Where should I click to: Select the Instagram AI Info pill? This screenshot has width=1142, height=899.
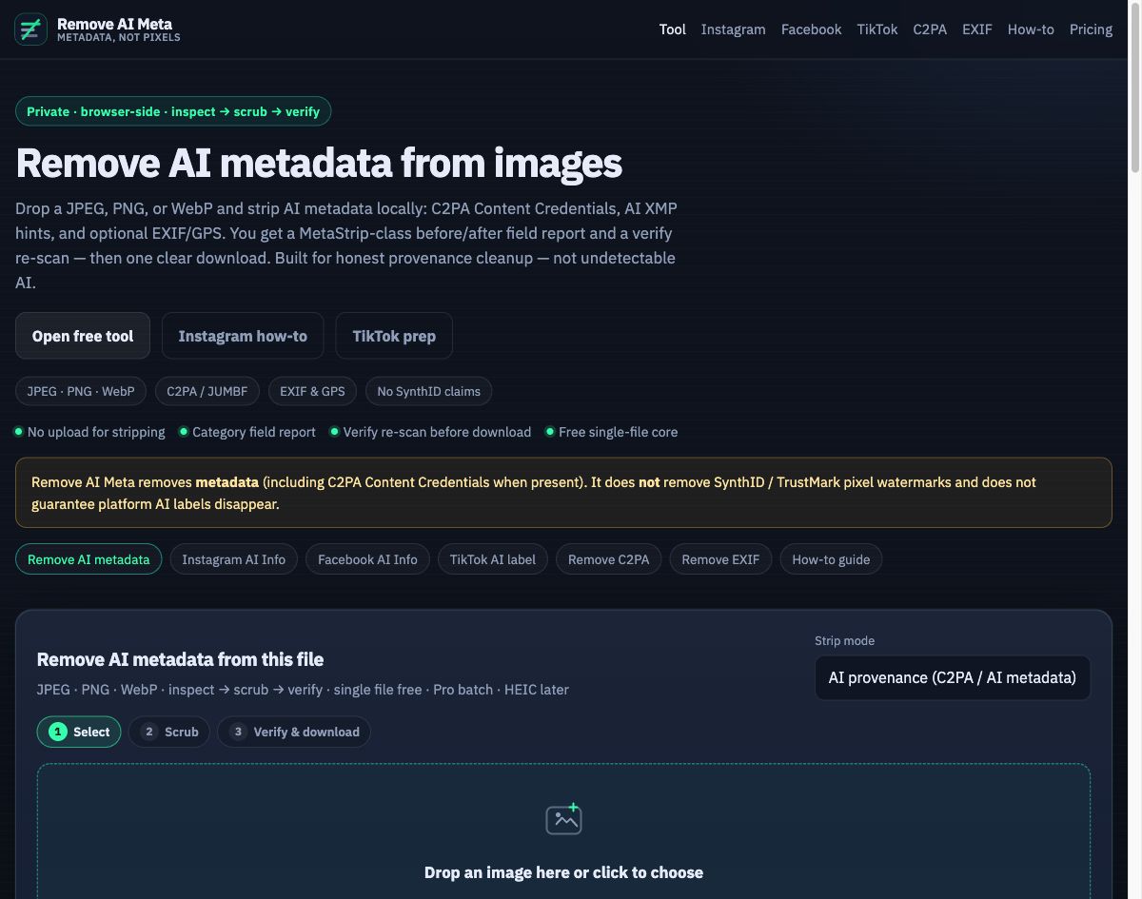(234, 559)
